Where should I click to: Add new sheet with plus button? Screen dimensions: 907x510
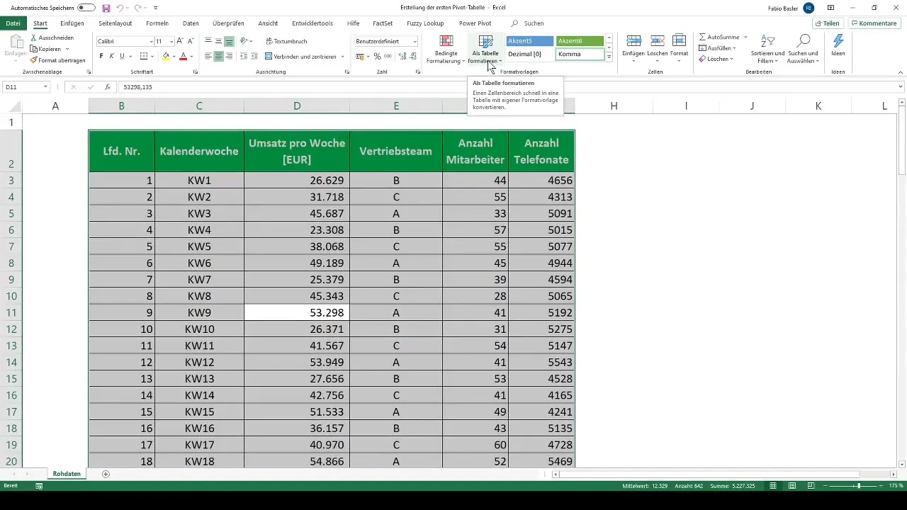(x=106, y=474)
